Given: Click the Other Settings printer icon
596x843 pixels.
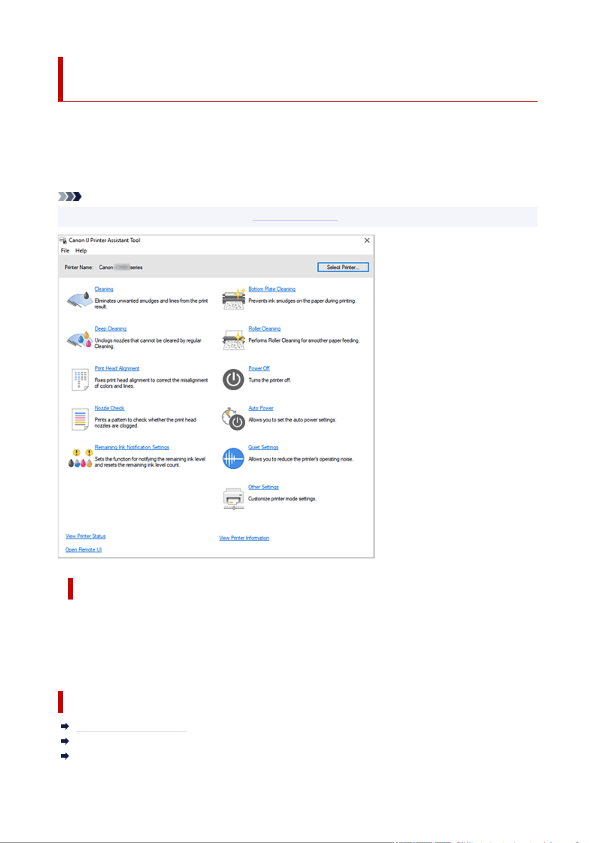Looking at the screenshot, I should [234, 499].
